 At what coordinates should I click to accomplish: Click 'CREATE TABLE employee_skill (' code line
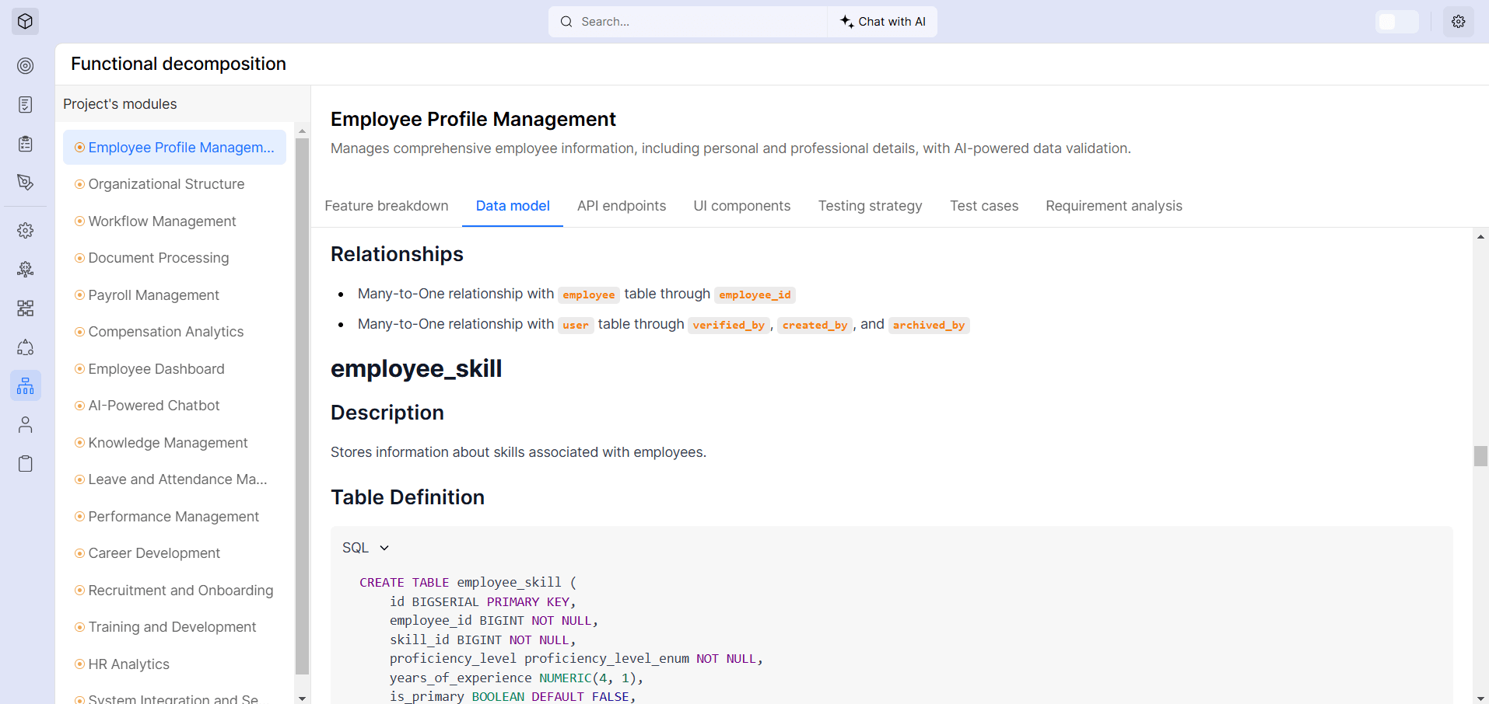(x=468, y=583)
